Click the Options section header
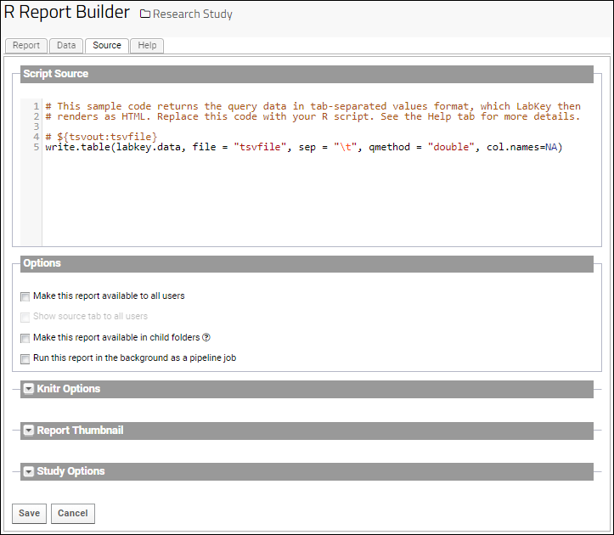 tap(307, 263)
